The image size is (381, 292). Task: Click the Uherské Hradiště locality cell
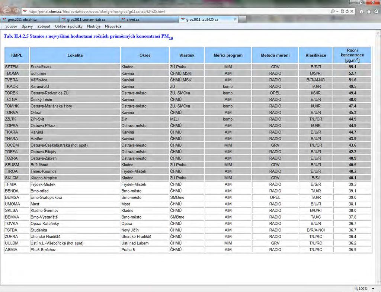pyautogui.click(x=75, y=237)
